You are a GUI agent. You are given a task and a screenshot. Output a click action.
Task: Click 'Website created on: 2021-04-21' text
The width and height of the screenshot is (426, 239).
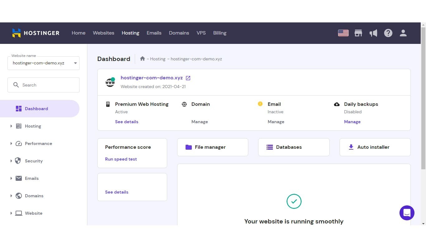click(x=153, y=87)
